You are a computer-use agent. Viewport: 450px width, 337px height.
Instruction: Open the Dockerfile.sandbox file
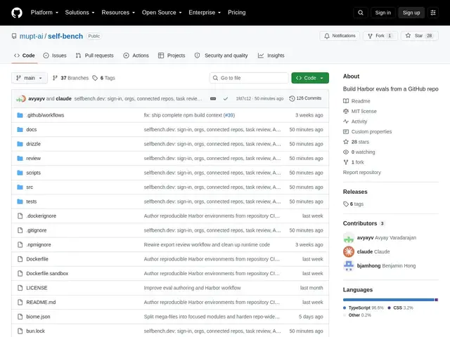pyautogui.click(x=47, y=273)
